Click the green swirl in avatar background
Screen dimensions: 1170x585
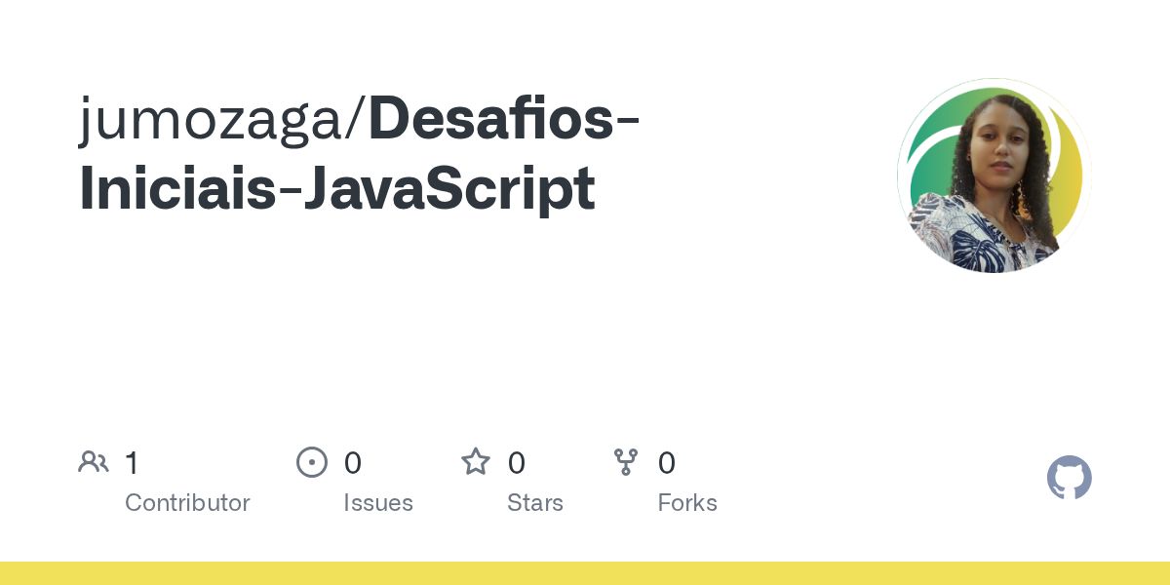click(x=926, y=146)
